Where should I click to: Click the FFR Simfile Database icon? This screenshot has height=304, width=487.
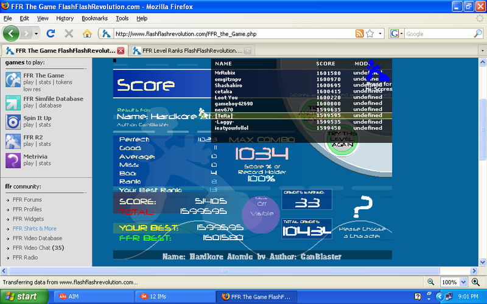[x=13, y=102]
